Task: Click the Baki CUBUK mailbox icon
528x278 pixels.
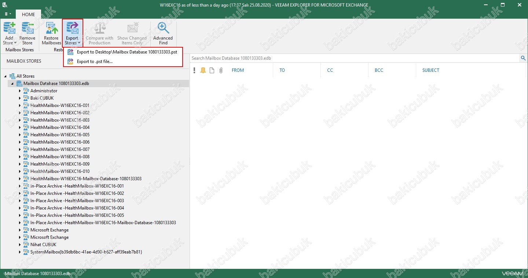Action: (x=26, y=98)
